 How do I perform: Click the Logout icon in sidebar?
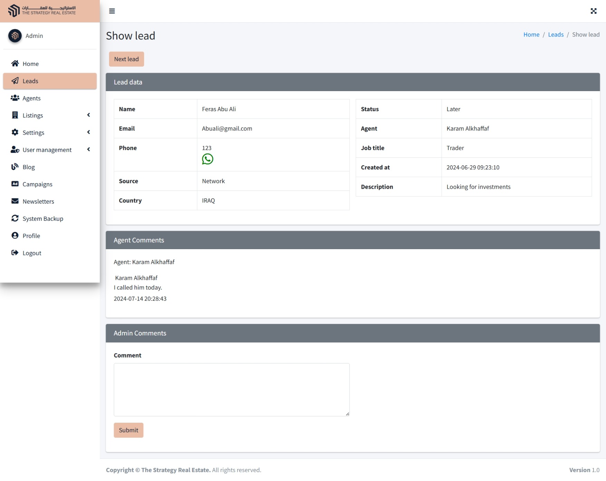[15, 253]
